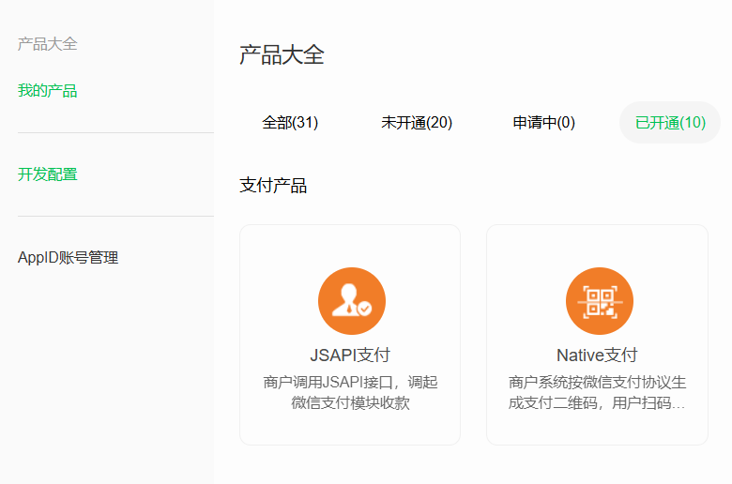The width and height of the screenshot is (732, 484).
Task: Open AppID账号管理 in the sidebar
Action: point(68,258)
